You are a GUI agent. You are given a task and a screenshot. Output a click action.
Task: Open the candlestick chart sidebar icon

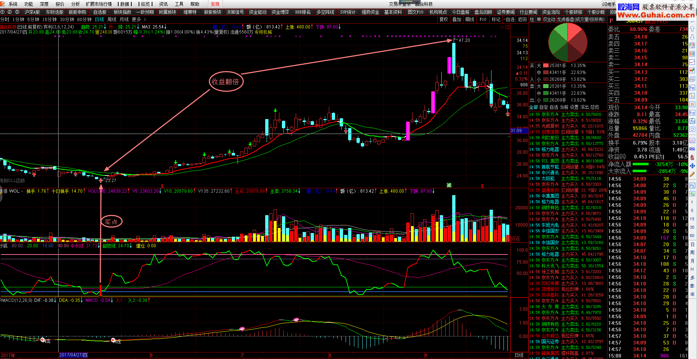pyautogui.click(x=692, y=71)
